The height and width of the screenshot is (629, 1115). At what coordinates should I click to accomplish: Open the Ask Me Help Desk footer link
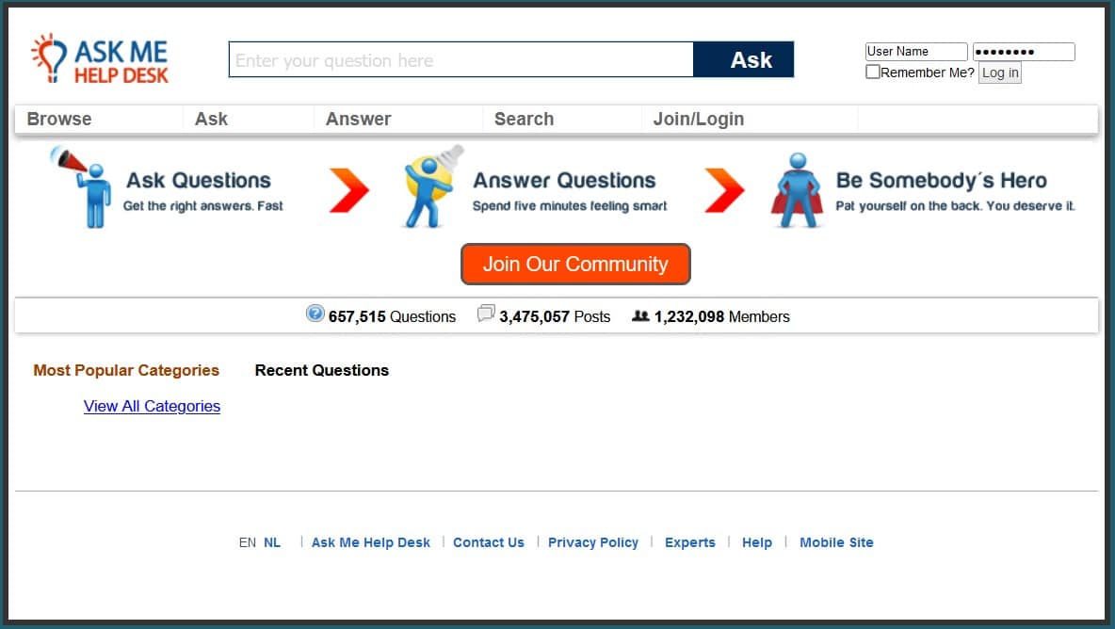[x=370, y=542]
